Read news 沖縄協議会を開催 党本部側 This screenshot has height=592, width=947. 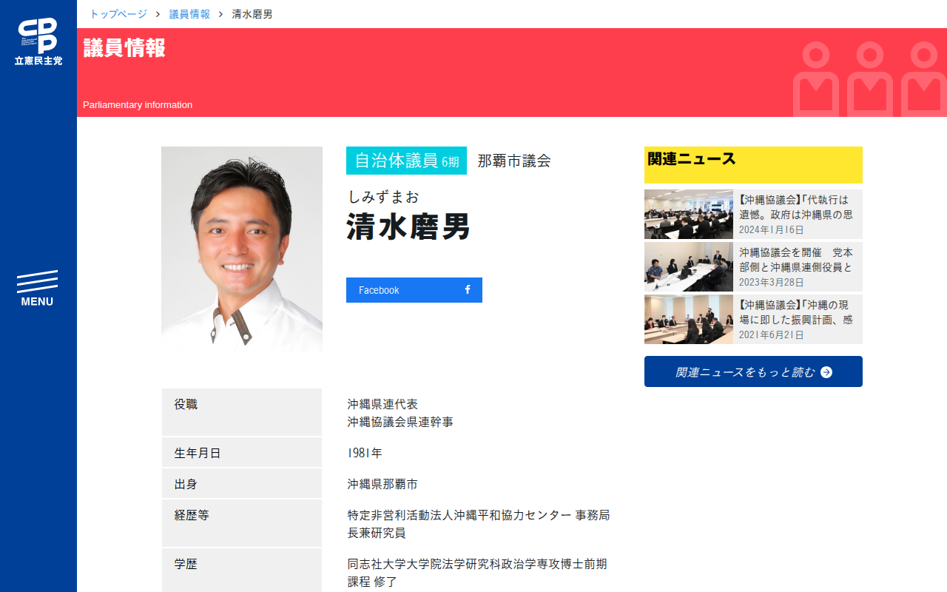[795, 260]
